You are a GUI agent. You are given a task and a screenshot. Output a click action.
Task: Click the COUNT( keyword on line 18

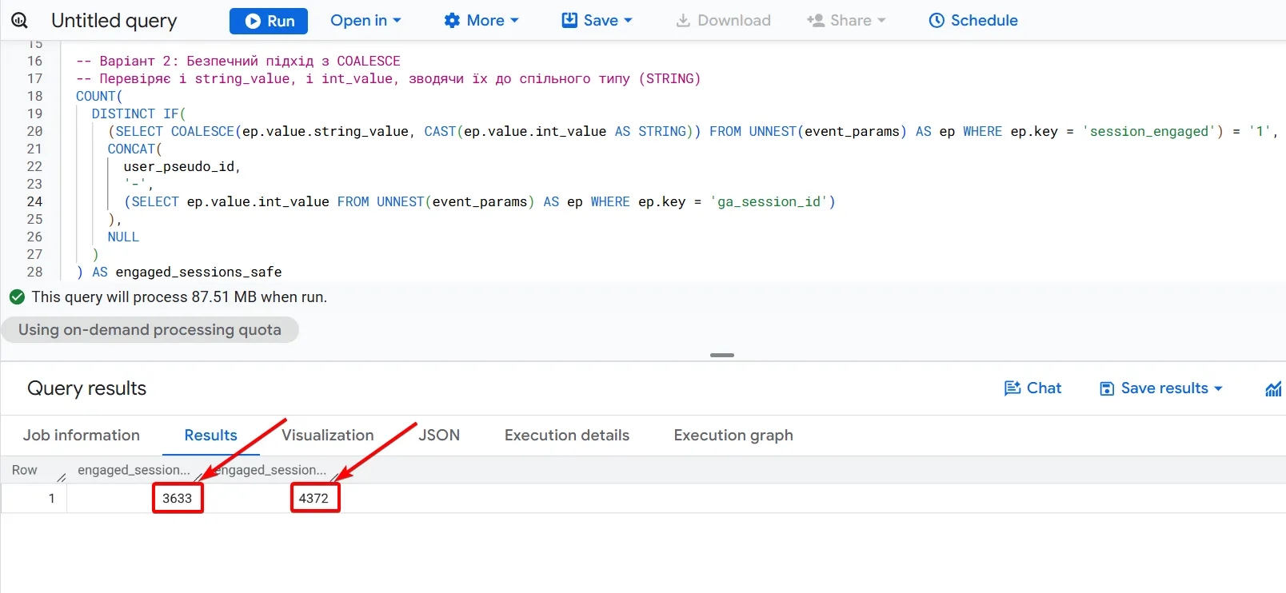click(99, 96)
